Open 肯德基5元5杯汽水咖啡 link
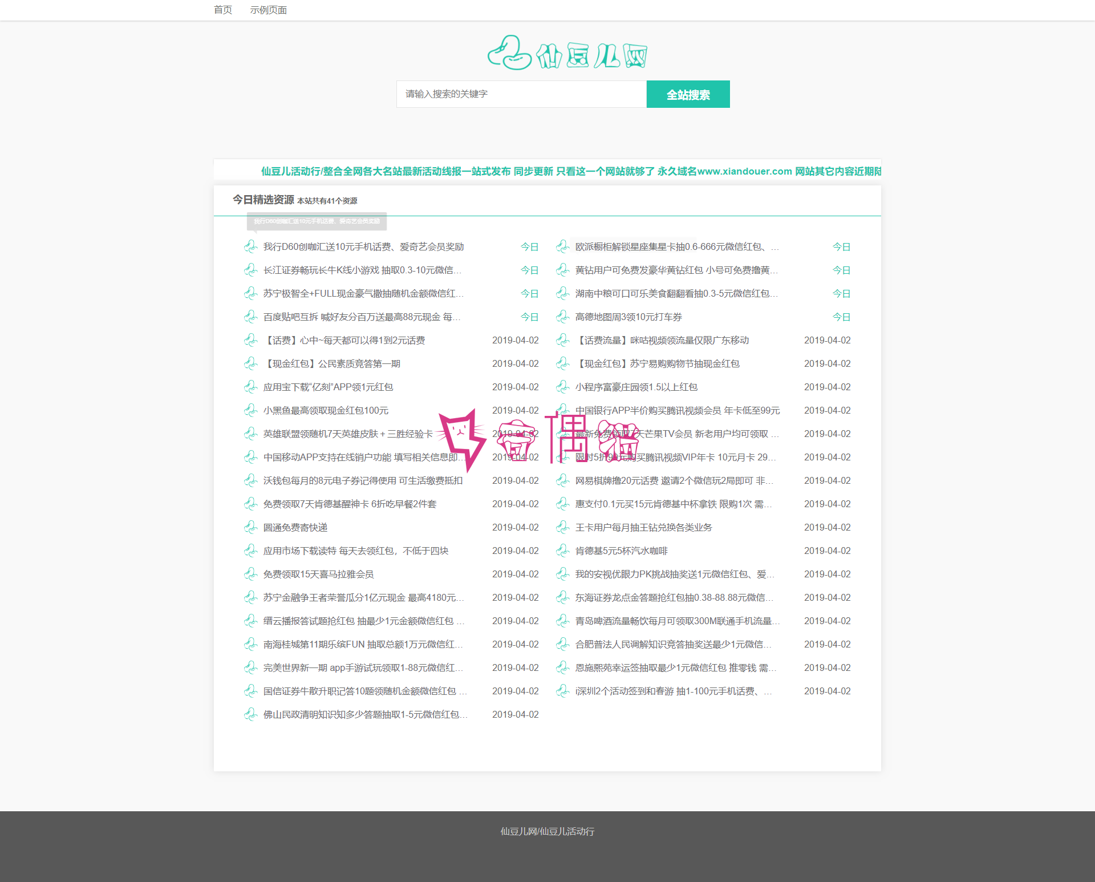Screen dimensions: 1095x882 pyautogui.click(x=622, y=551)
